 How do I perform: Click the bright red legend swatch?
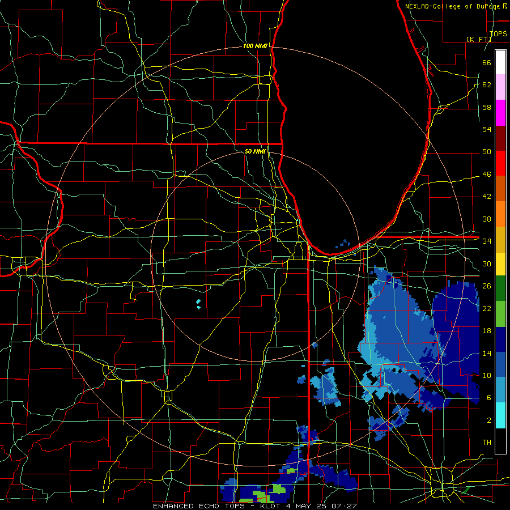pyautogui.click(x=500, y=163)
